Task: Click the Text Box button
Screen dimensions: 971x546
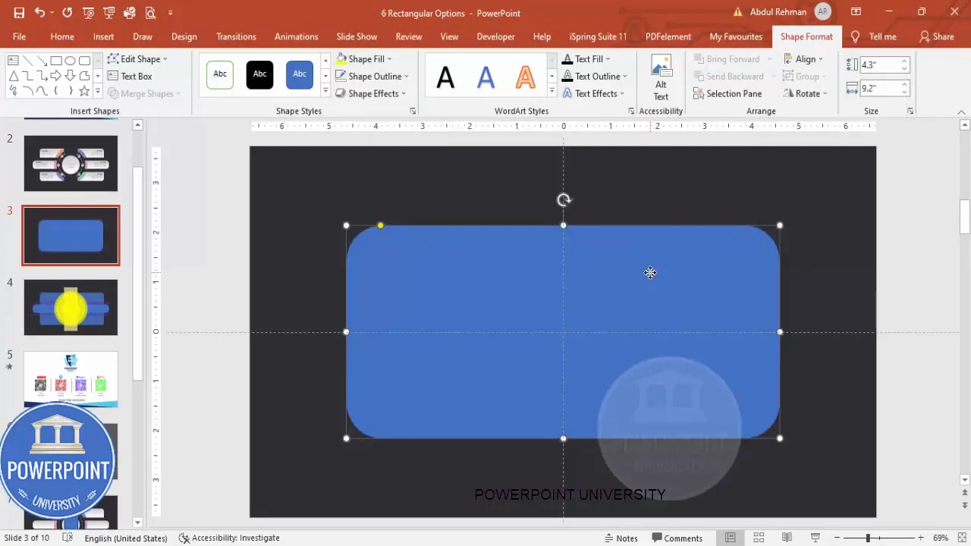Action: click(x=130, y=76)
